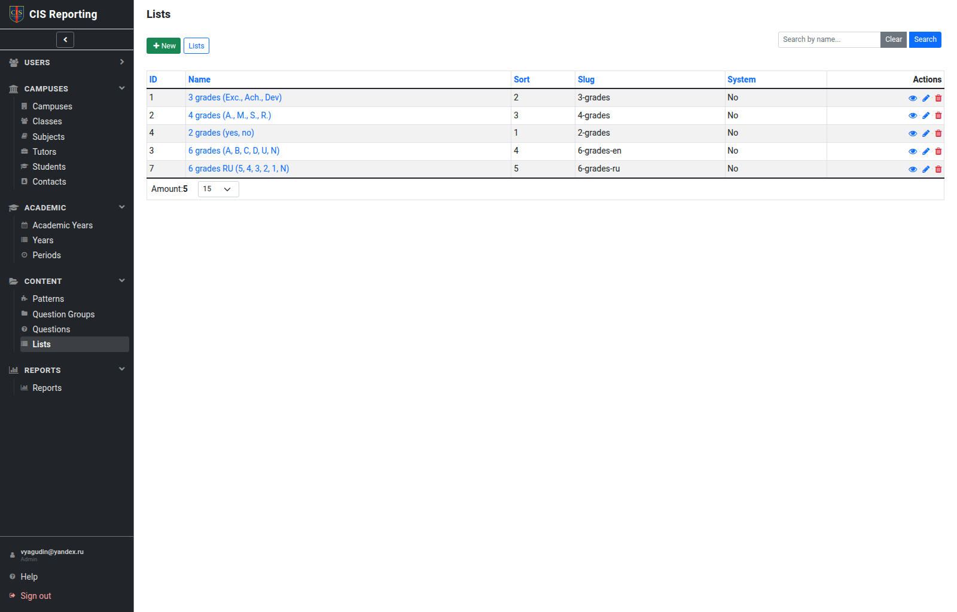Open Help in the sidebar
The image size is (957, 612).
[29, 577]
